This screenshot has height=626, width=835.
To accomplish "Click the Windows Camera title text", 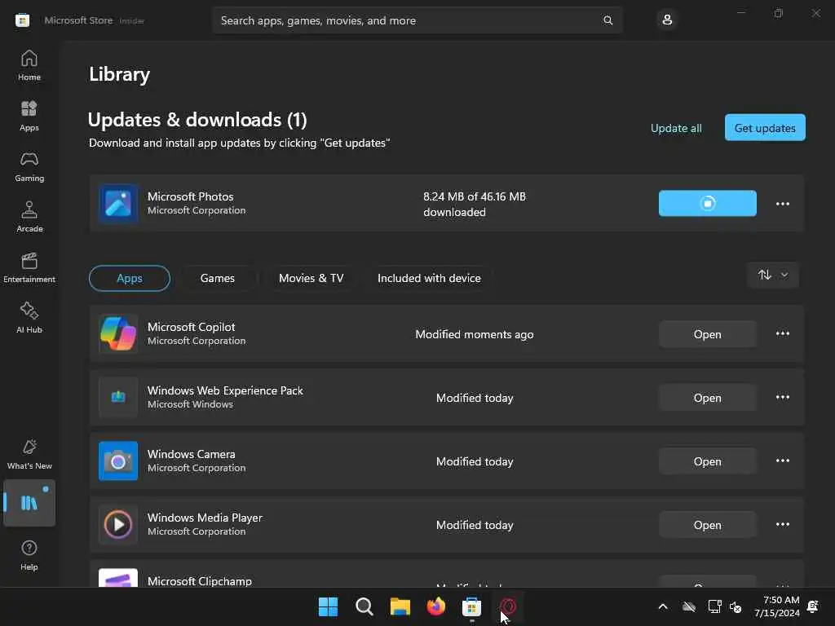I will tap(191, 454).
